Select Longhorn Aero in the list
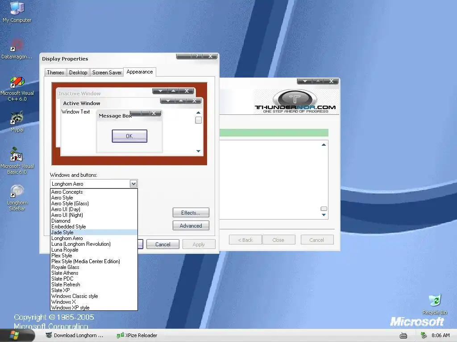Screen dimensions: 457x342 click(94, 238)
